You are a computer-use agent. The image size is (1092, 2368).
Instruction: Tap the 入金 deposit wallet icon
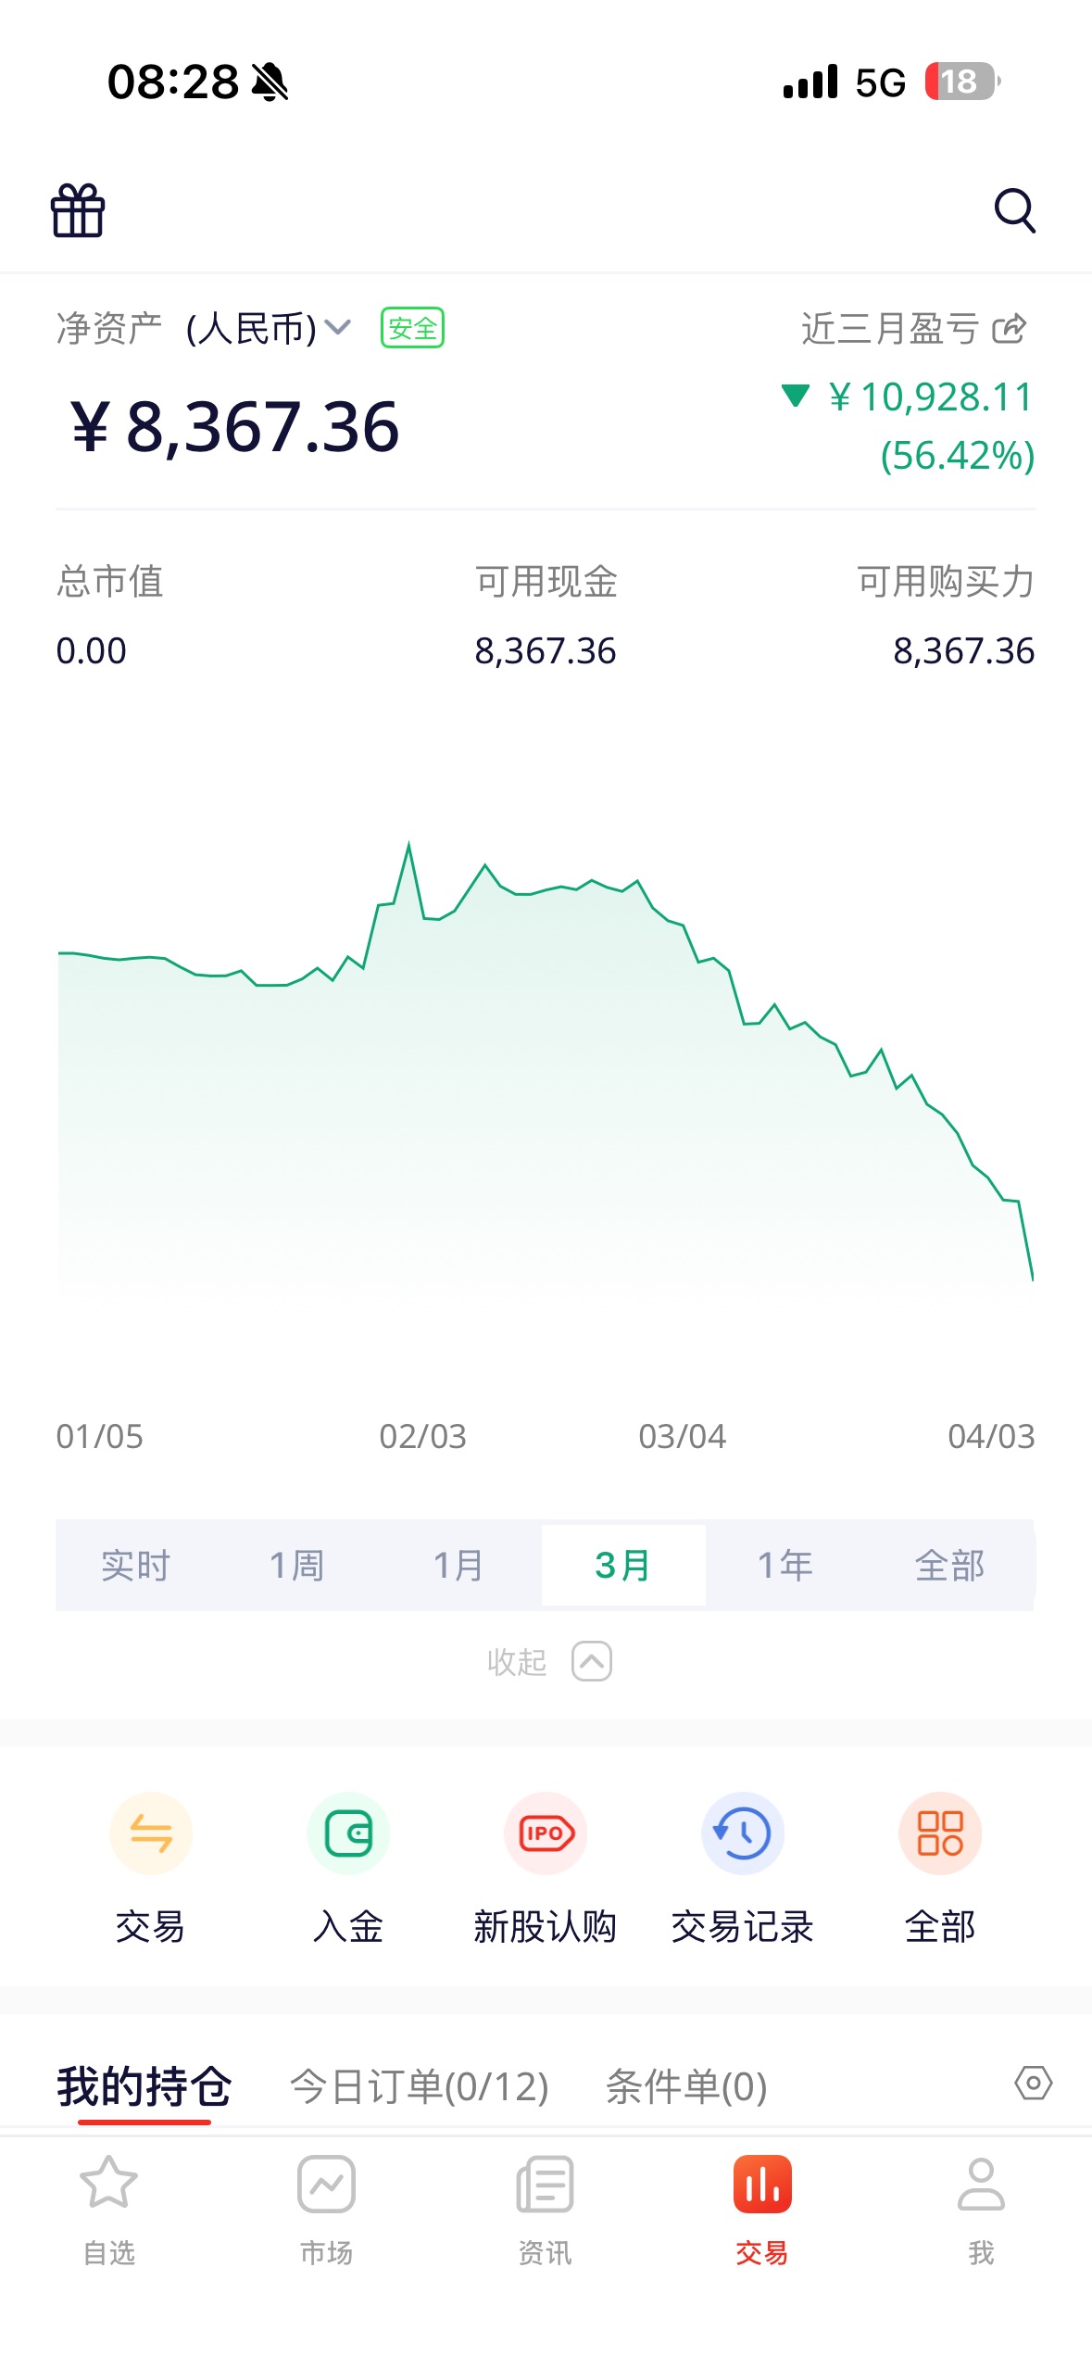coord(348,1834)
